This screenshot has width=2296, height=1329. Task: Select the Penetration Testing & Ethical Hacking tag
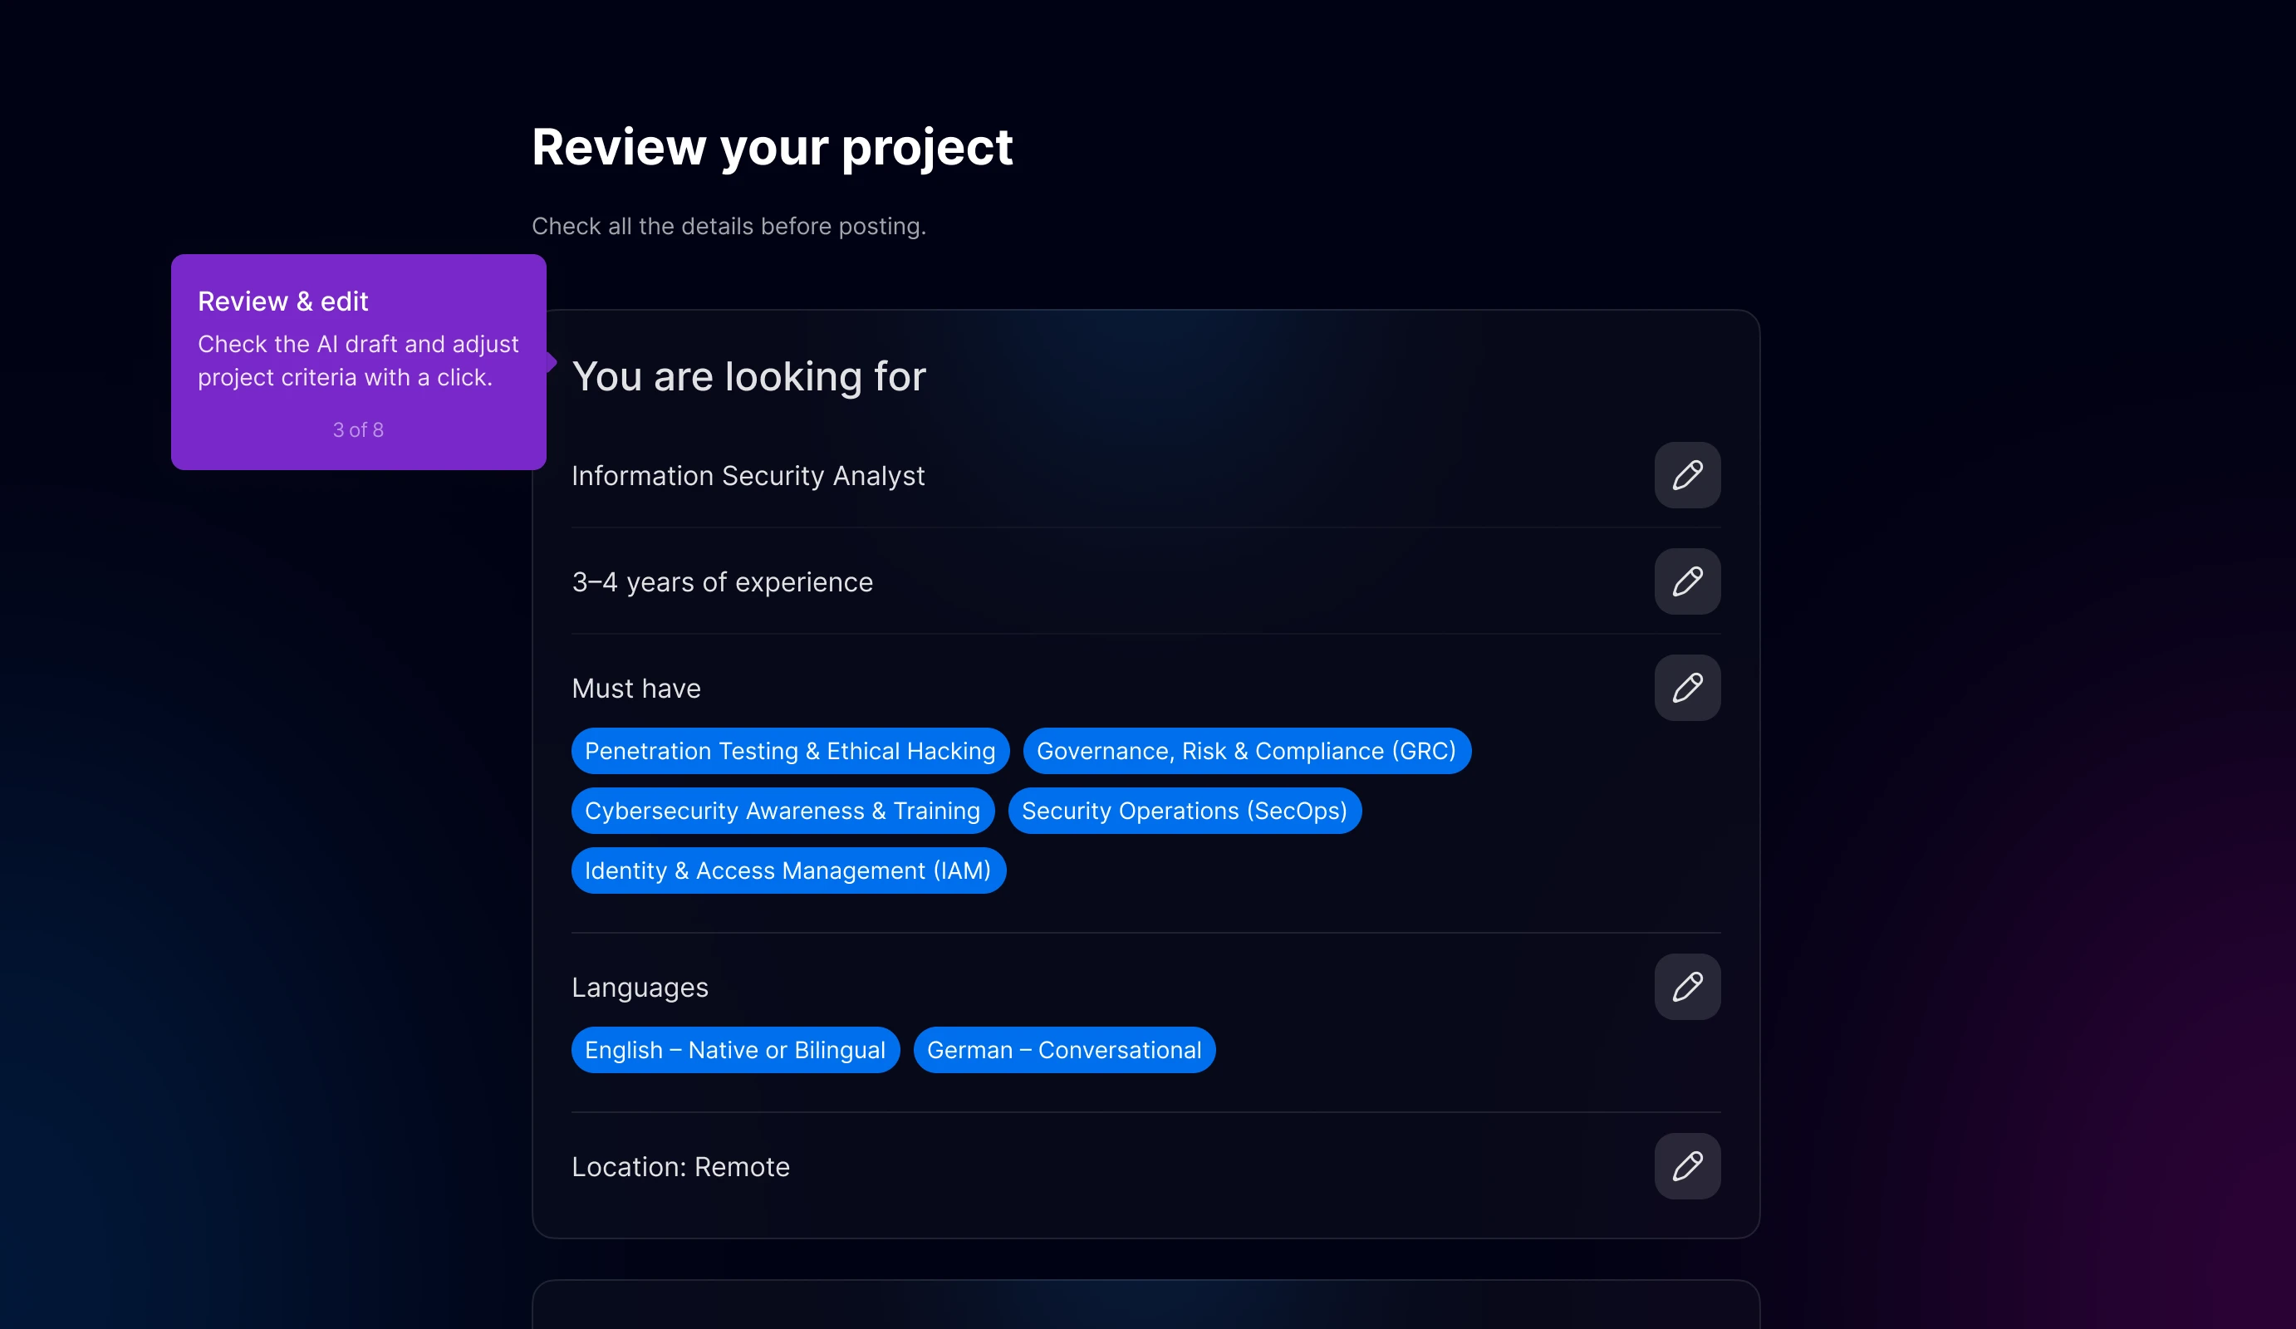coord(789,751)
